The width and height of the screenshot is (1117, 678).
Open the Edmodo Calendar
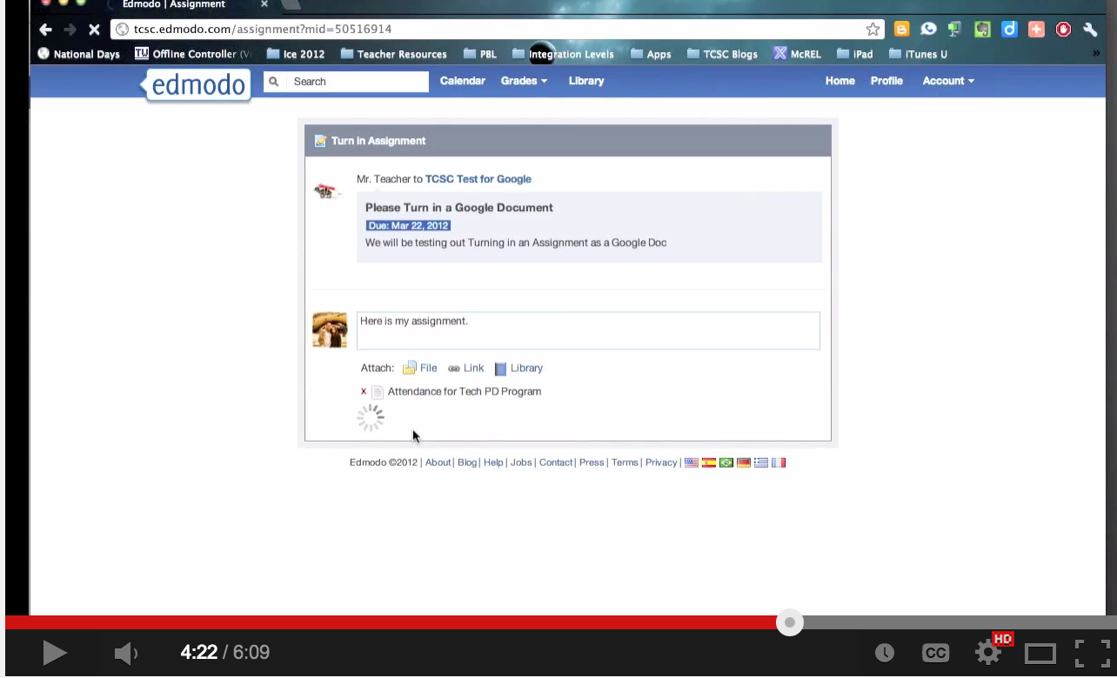463,81
